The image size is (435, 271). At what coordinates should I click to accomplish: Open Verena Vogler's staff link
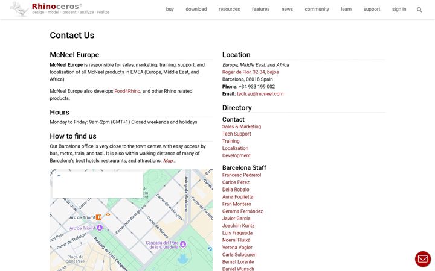click(237, 248)
